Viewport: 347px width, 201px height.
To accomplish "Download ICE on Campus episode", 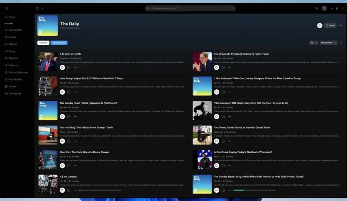I will tap(69, 190).
